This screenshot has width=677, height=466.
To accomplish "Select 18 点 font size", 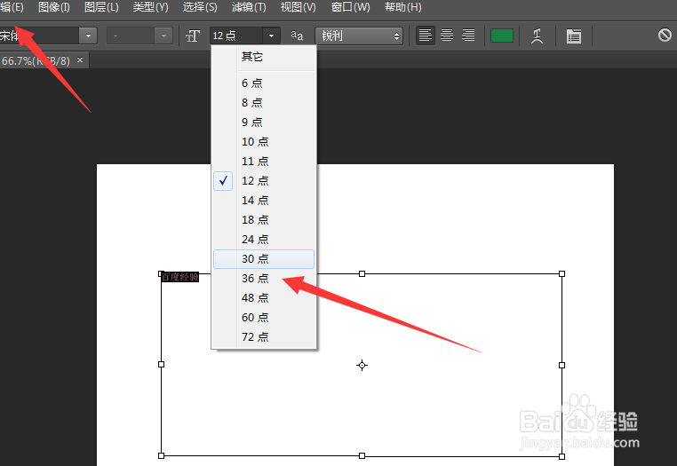I will [x=264, y=219].
